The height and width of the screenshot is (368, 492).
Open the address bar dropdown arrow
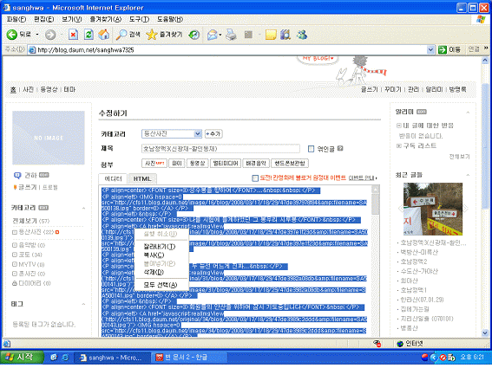coord(430,50)
